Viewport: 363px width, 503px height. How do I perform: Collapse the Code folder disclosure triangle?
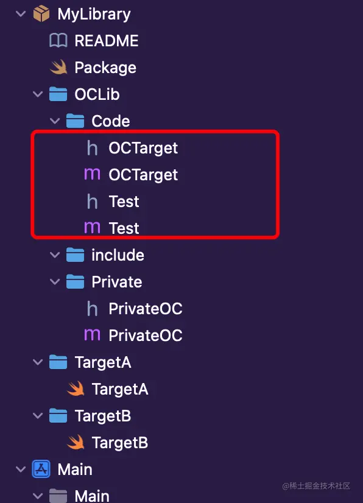pyautogui.click(x=55, y=121)
